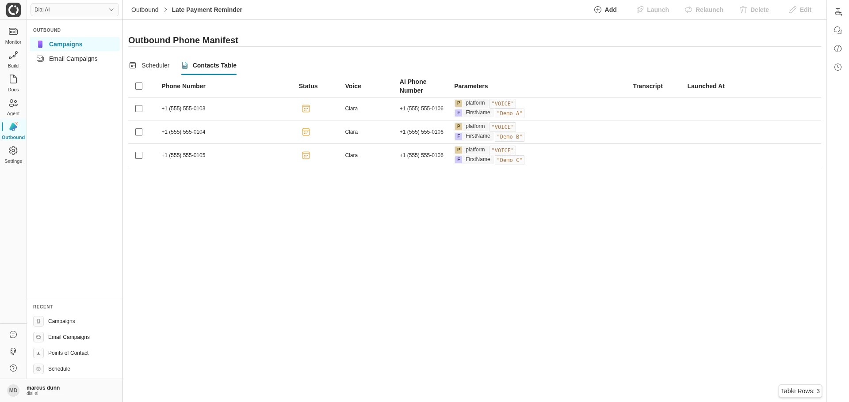Screen dimensions: 849x402
Task: Open the history clock icon in right rail
Action: point(838,67)
